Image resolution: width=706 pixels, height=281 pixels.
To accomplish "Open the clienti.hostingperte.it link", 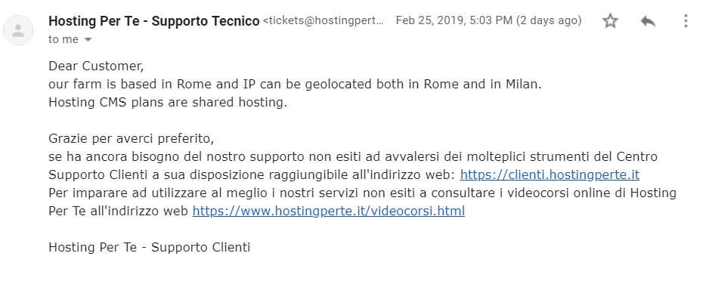I will 550,174.
